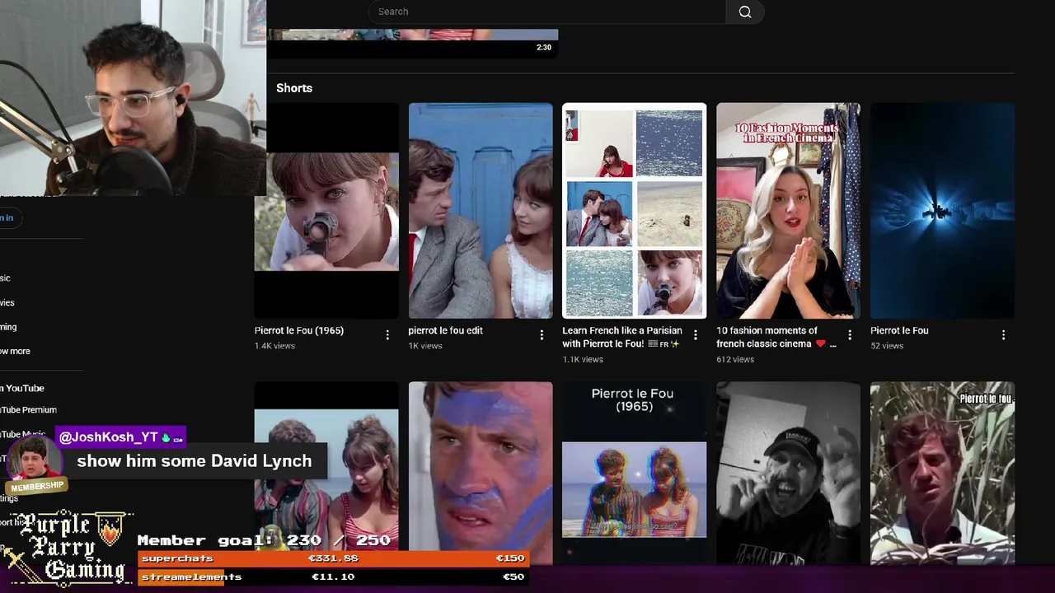
Task: Click the streamelements progress bar
Action: click(333, 577)
